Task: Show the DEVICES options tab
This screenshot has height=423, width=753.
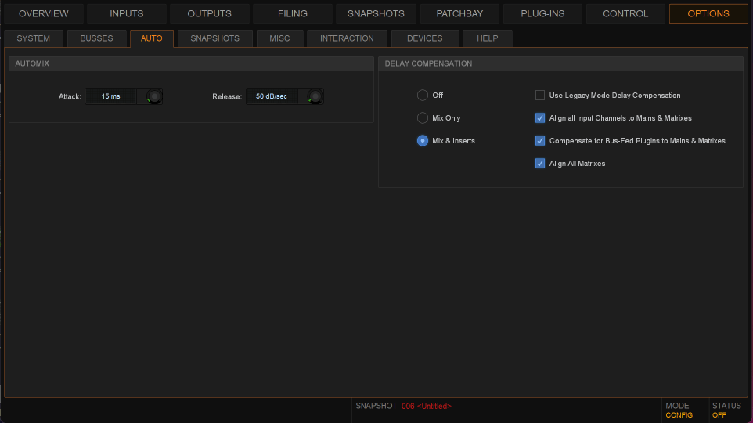Action: tap(425, 38)
